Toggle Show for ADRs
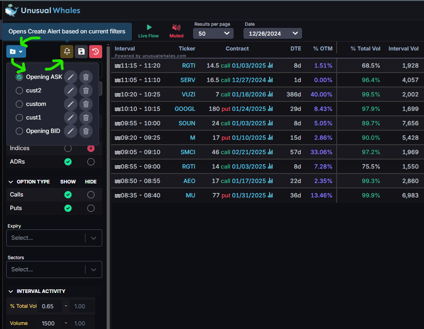The width and height of the screenshot is (424, 329). coord(68,162)
